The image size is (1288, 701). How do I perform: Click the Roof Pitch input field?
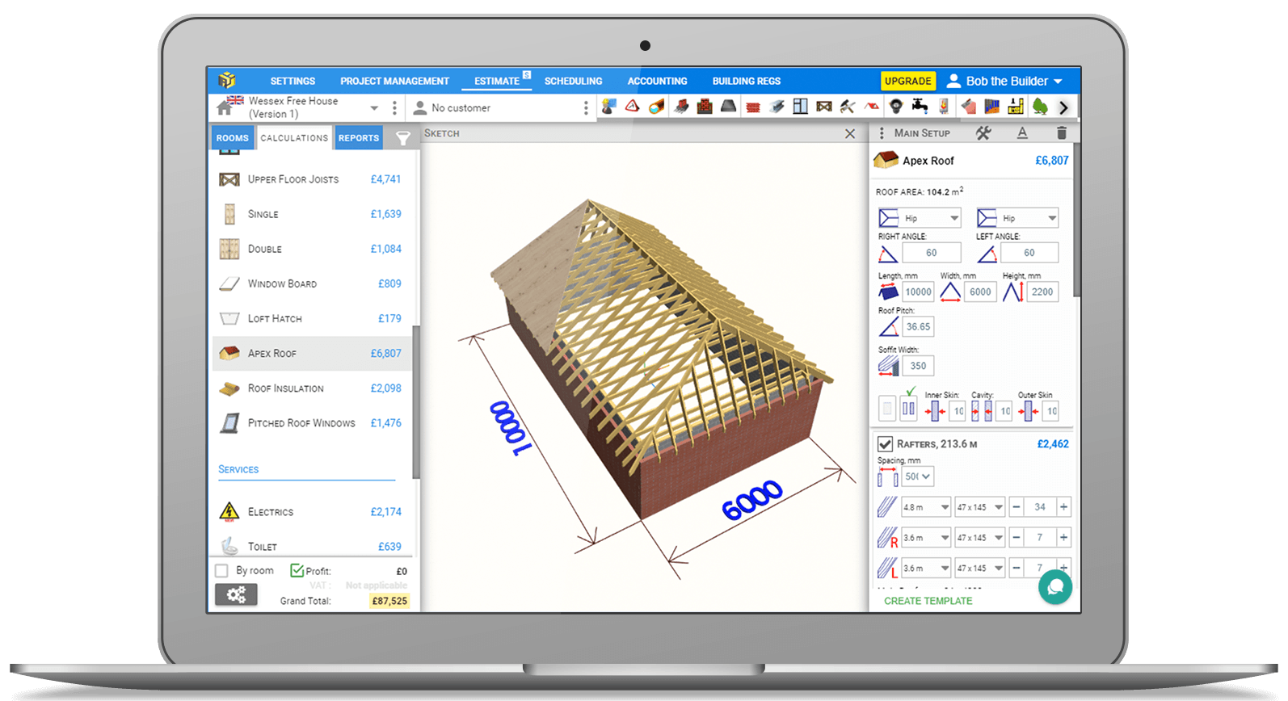tap(918, 327)
